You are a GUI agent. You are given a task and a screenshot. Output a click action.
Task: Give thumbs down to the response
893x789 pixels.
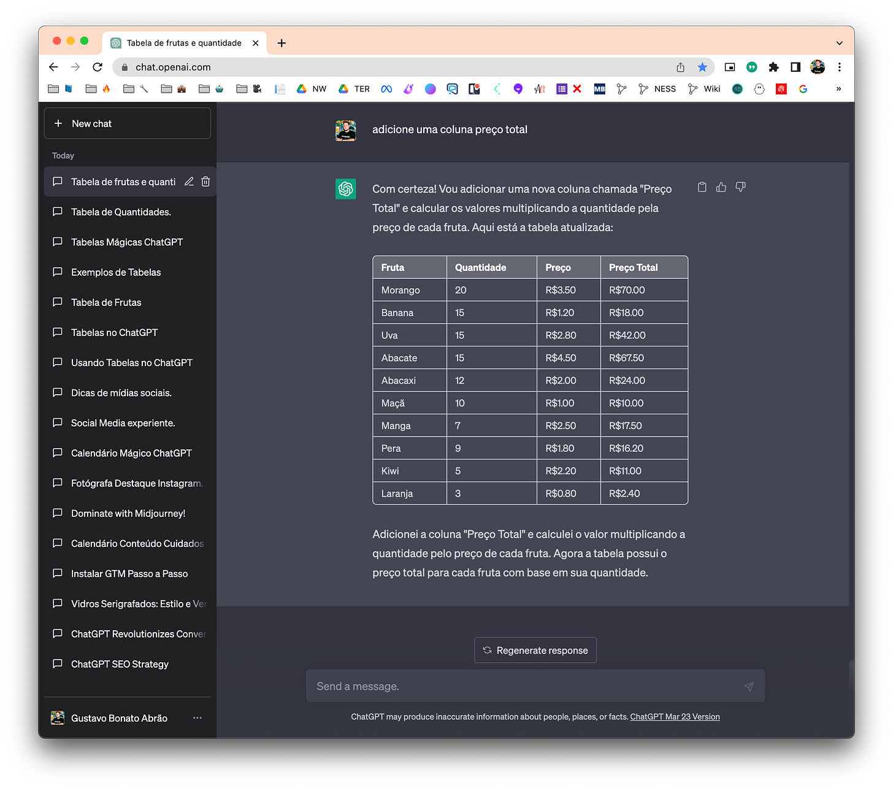pos(741,187)
